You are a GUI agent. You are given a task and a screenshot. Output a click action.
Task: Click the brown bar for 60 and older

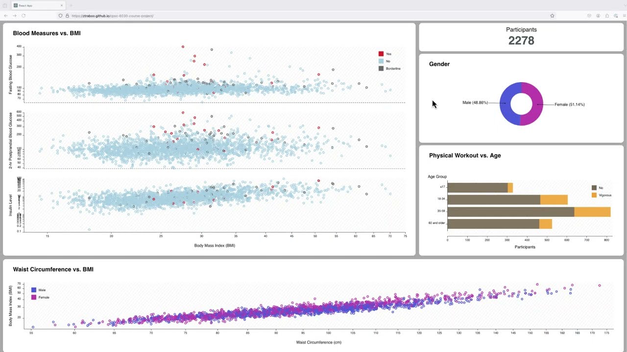coord(493,224)
